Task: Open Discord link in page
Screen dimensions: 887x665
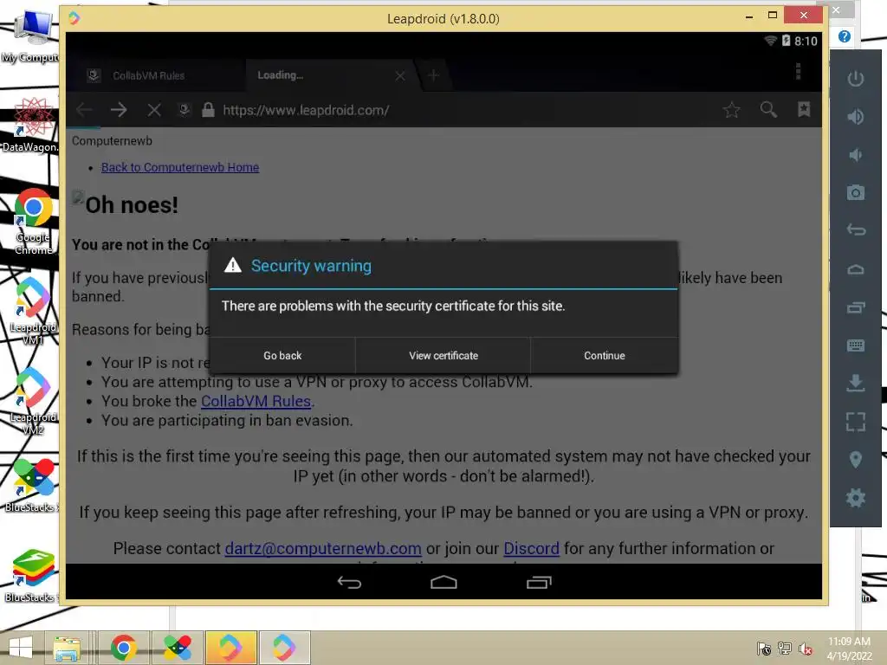Action: (x=531, y=548)
